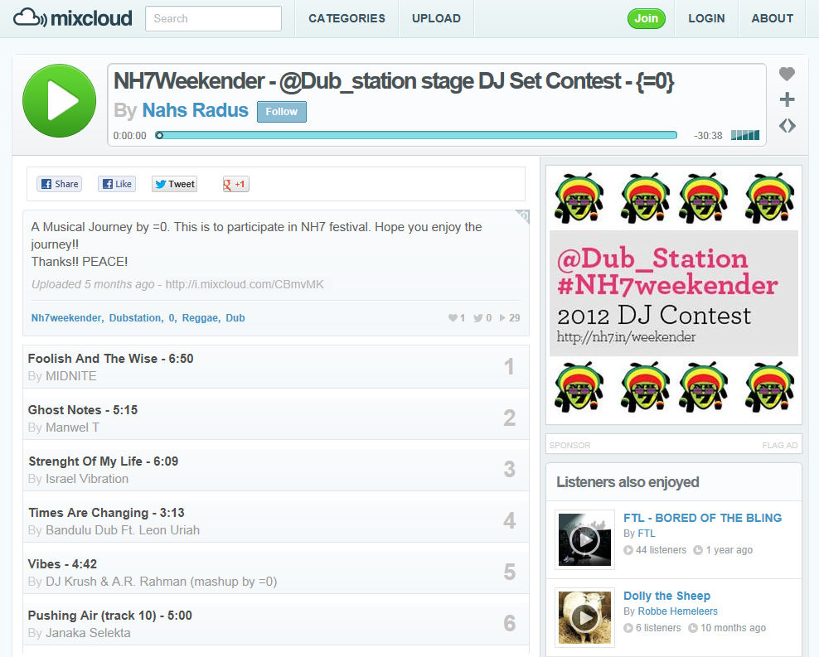Viewport: 819px width, 657px height.
Task: Click the tweets count bird icon
Action: (x=478, y=318)
